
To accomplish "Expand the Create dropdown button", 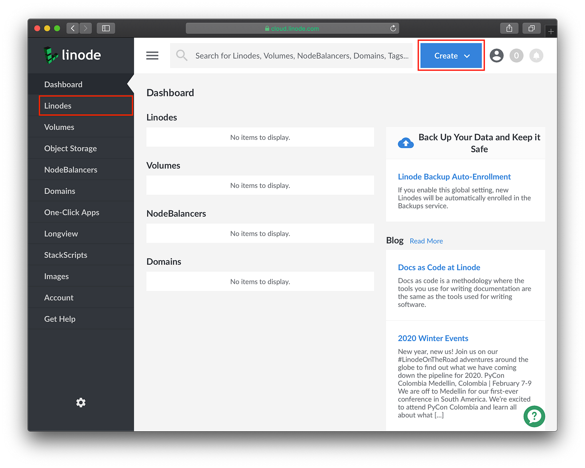I will [451, 56].
